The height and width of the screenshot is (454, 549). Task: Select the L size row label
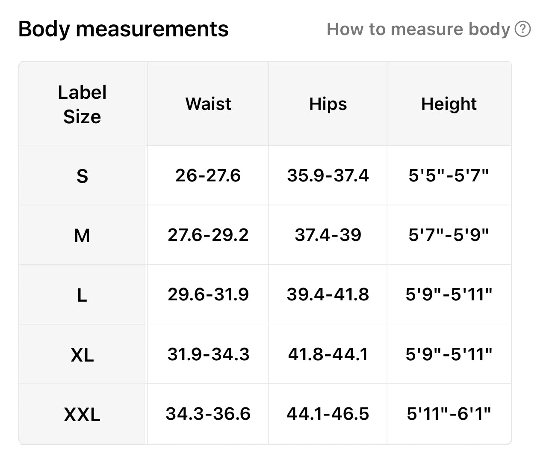(82, 295)
